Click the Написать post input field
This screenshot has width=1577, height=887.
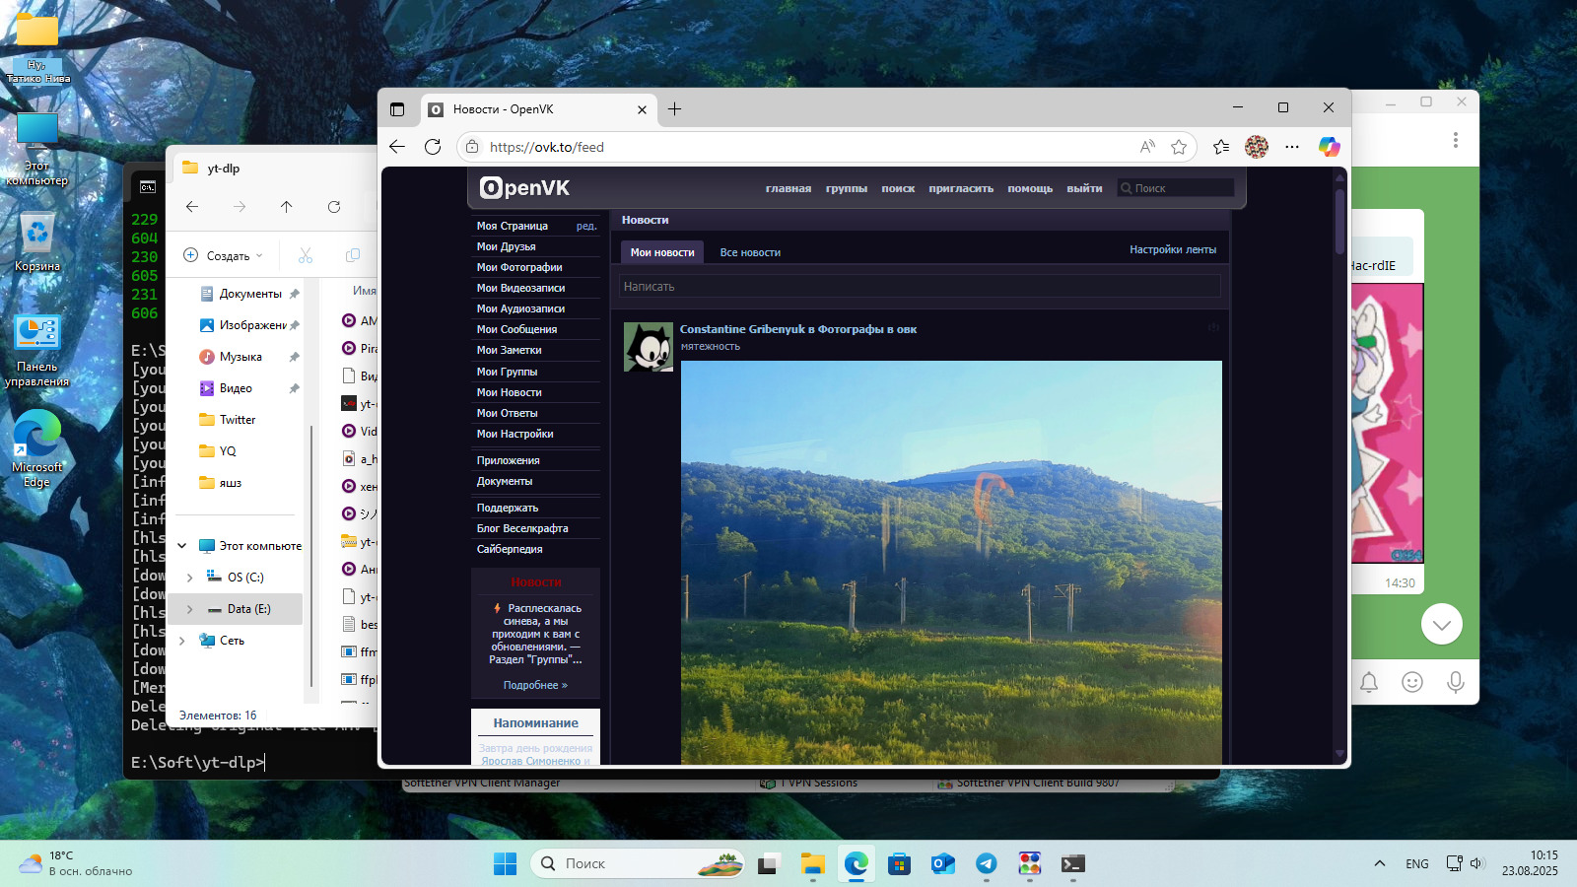coord(919,287)
